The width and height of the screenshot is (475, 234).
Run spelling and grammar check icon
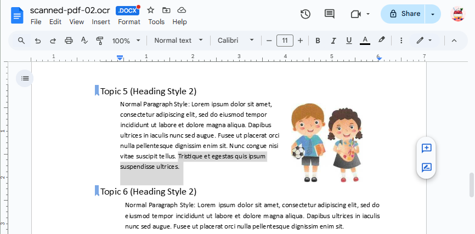pyautogui.click(x=84, y=41)
